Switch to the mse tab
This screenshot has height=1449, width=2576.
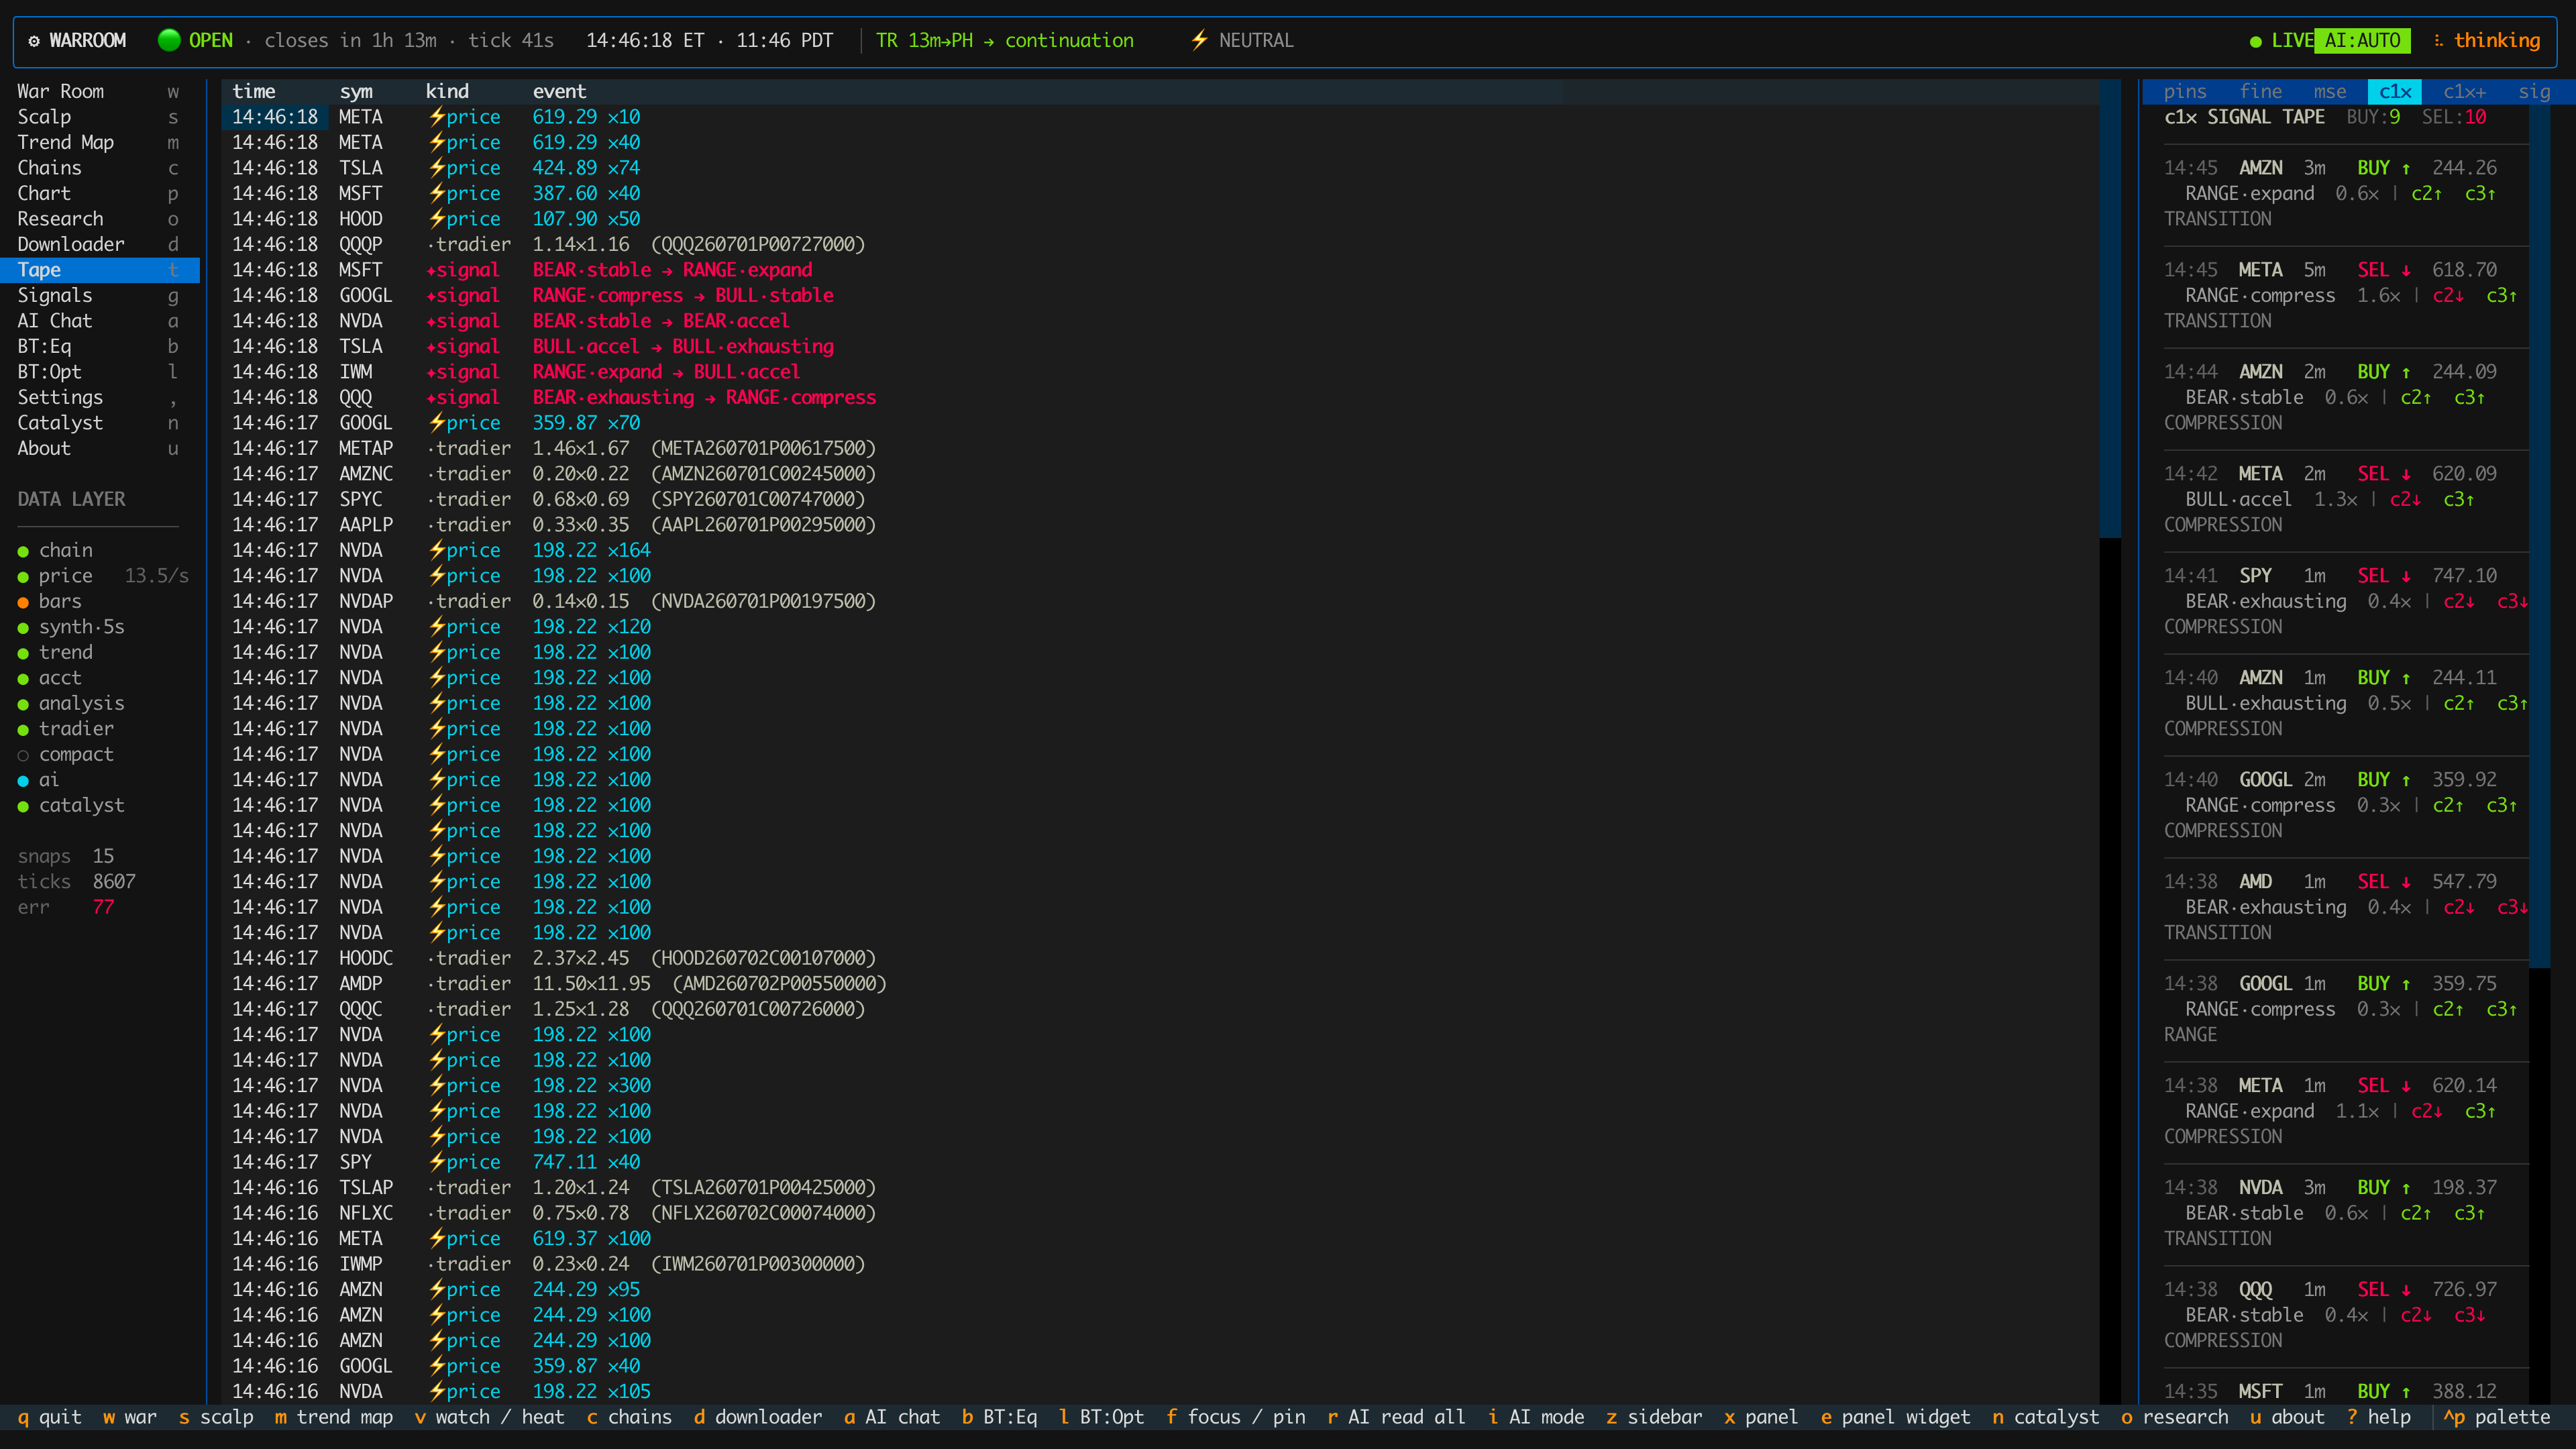pos(2330,92)
